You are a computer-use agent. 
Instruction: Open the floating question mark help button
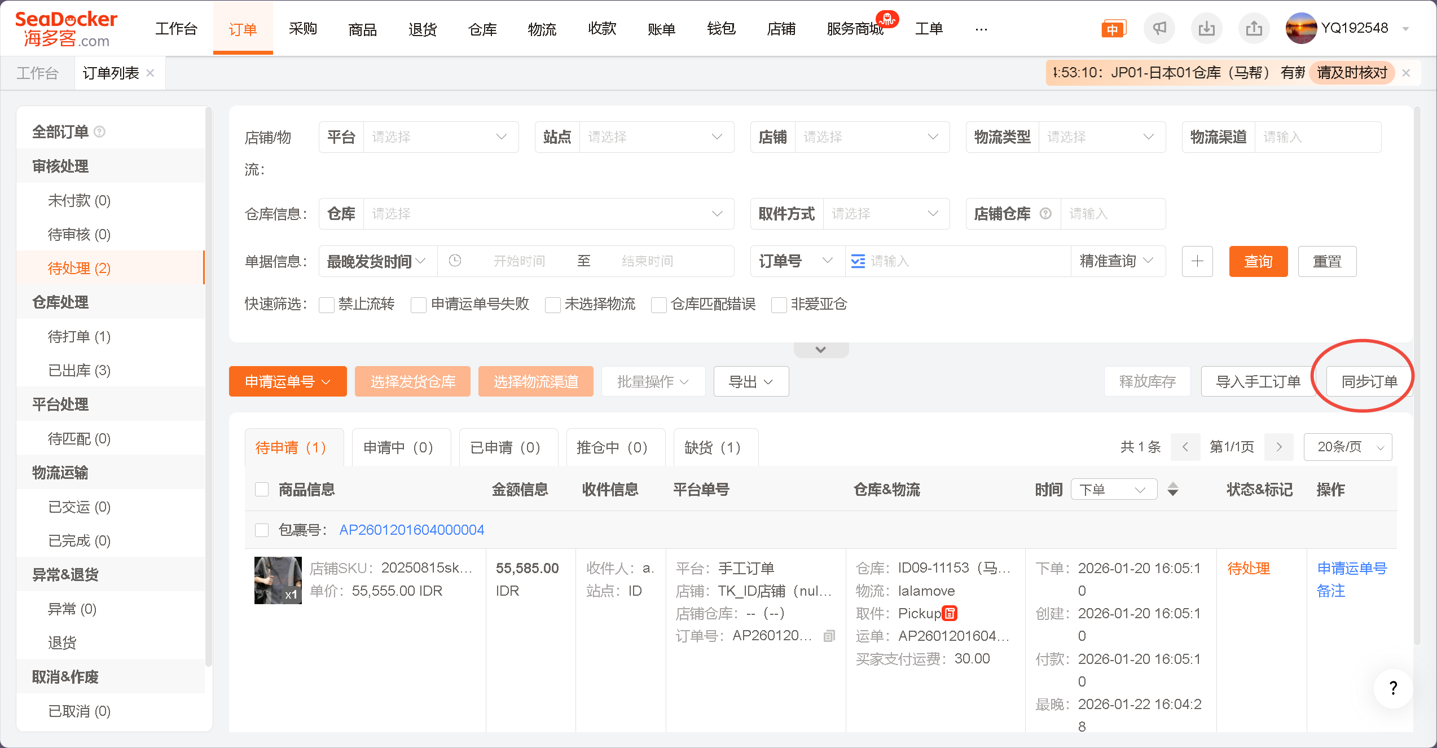click(1393, 688)
